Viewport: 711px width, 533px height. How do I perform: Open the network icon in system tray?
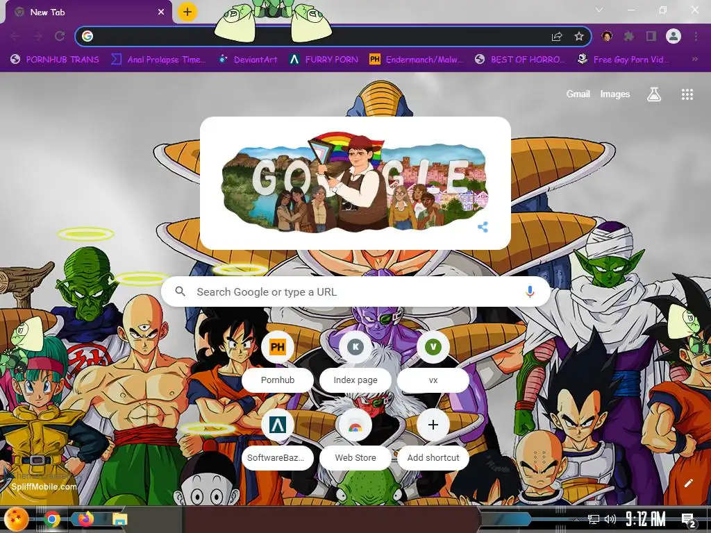coord(593,519)
